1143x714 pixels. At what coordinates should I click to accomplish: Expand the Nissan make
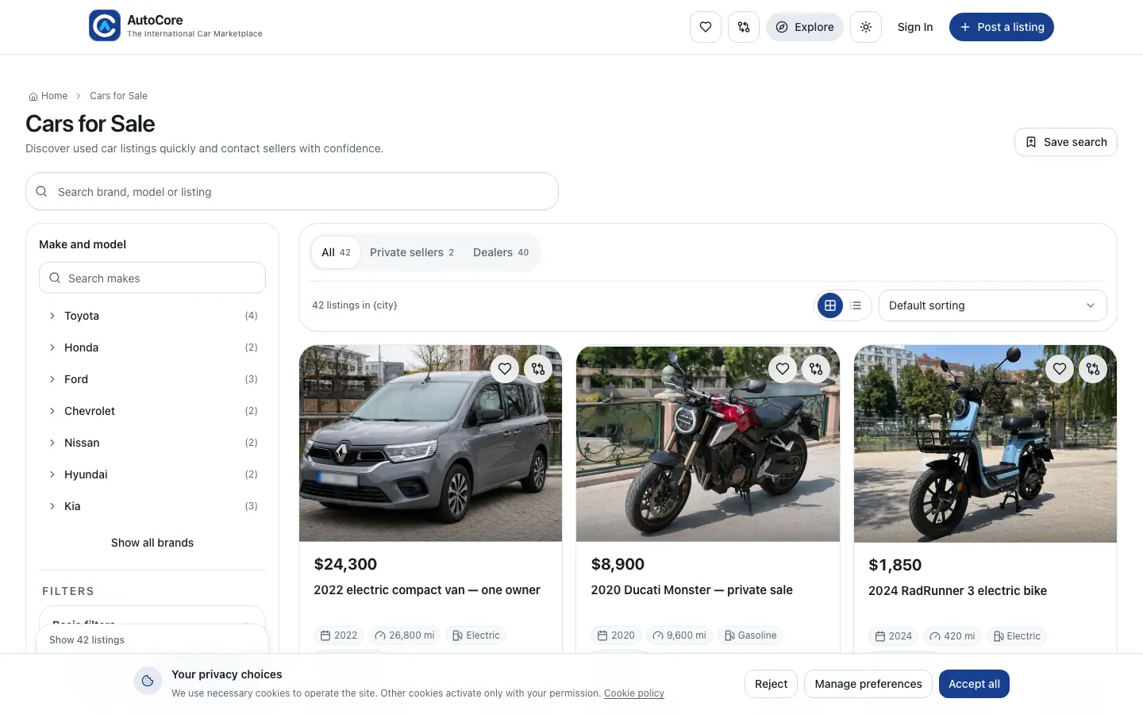[152, 443]
